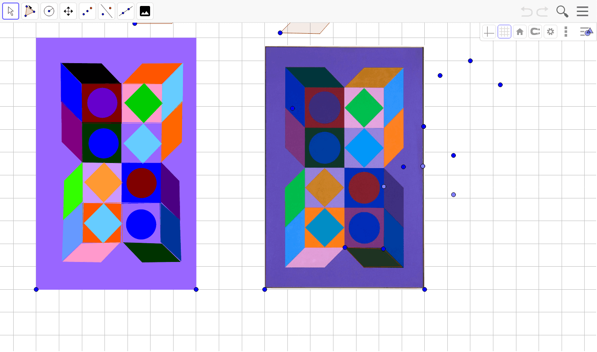Click the orange parallelogram atop left painting
Image resolution: width=597 pixels, height=352 pixels.
pyautogui.click(x=153, y=73)
